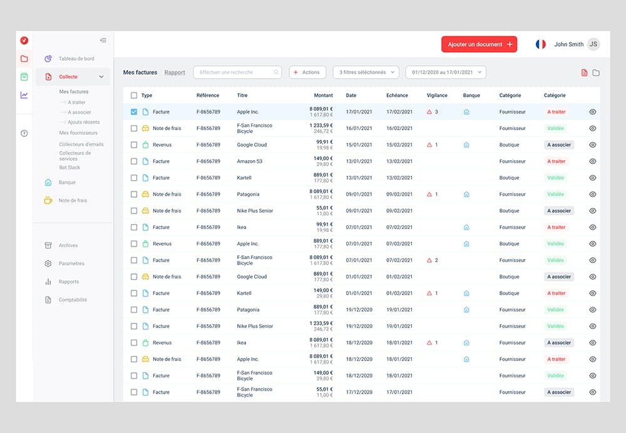The width and height of the screenshot is (626, 433).
Task: Uncheck the Apple Inc. 17/01/2021 row checkbox
Action: (x=134, y=112)
